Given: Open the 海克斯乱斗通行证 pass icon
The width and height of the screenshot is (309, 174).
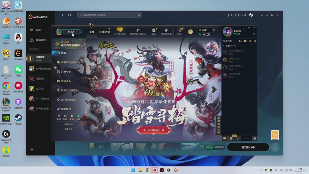Looking at the screenshot, I should pos(138,32).
